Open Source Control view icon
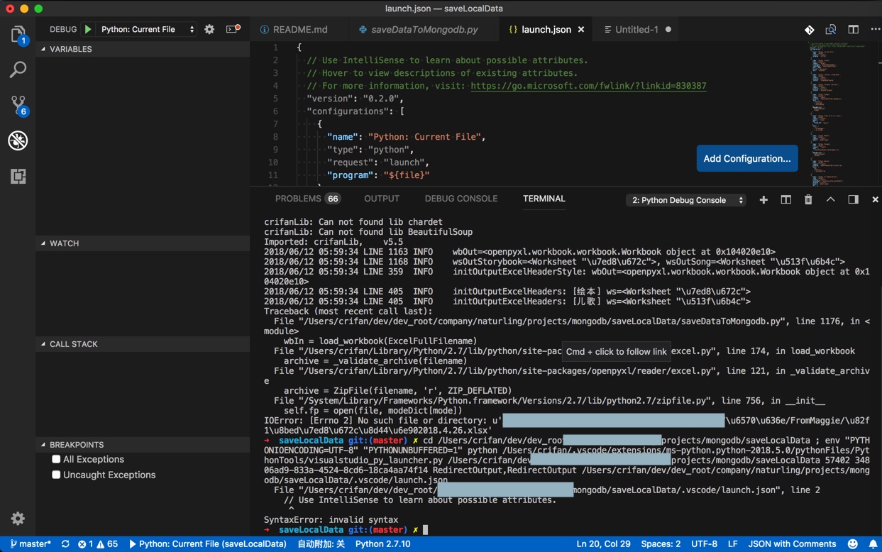The image size is (882, 552). click(18, 105)
